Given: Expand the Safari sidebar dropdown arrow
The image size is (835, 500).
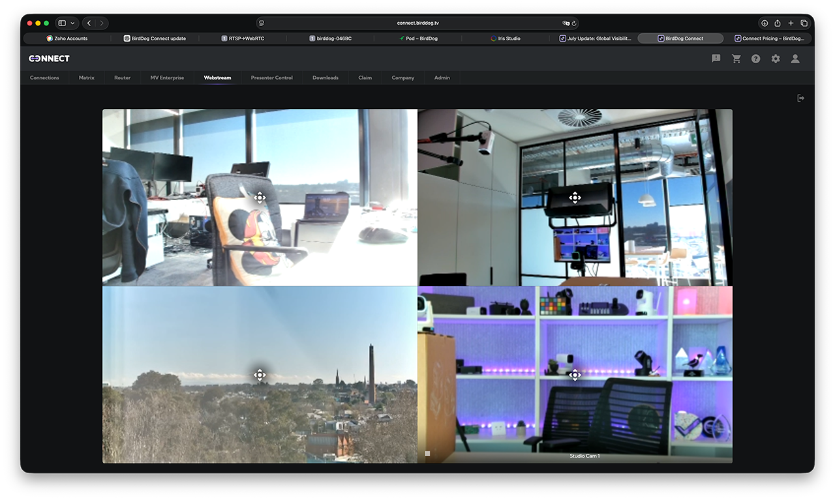Looking at the screenshot, I should (72, 23).
